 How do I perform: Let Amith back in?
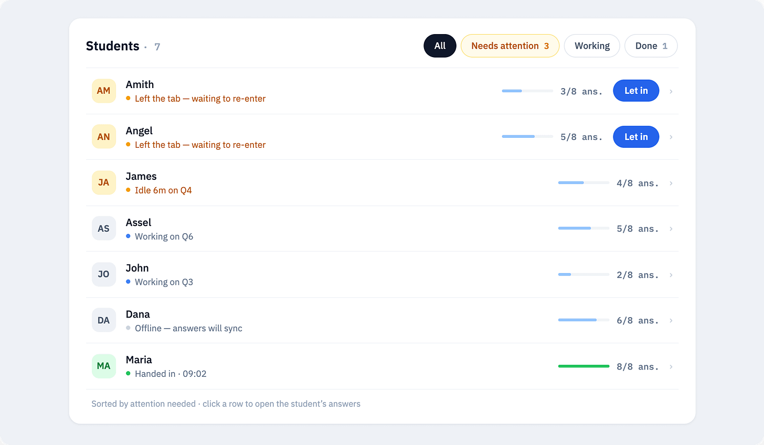pyautogui.click(x=636, y=91)
